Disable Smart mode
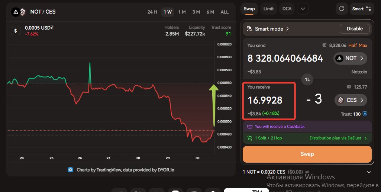The image size is (381, 192). 355,29
